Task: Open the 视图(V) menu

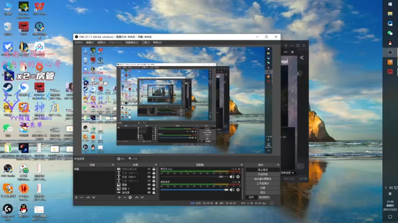Action: tap(101, 43)
